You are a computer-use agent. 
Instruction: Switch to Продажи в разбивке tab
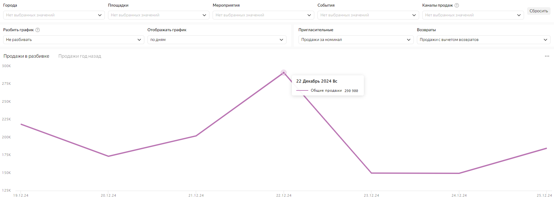click(x=26, y=56)
